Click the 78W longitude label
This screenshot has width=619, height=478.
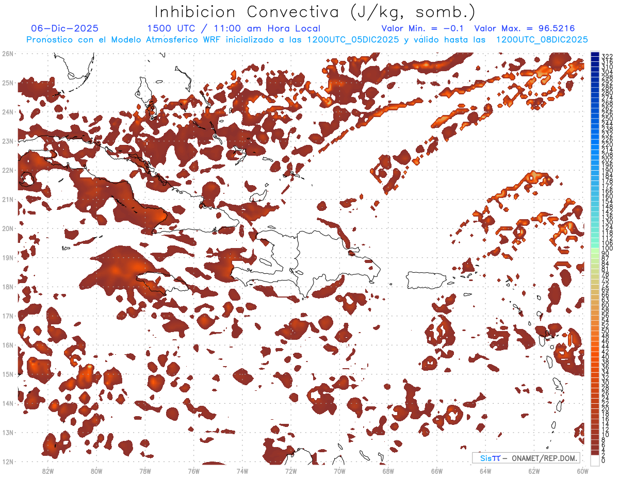click(145, 471)
